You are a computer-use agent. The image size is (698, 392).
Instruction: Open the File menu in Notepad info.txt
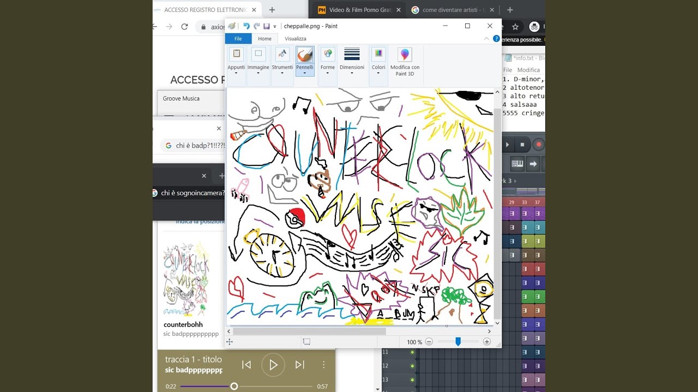pos(508,70)
